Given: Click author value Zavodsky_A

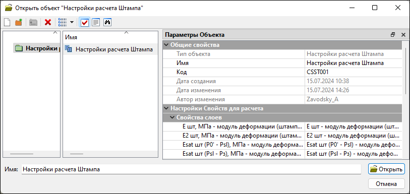Looking at the screenshot, I should (x=322, y=99).
